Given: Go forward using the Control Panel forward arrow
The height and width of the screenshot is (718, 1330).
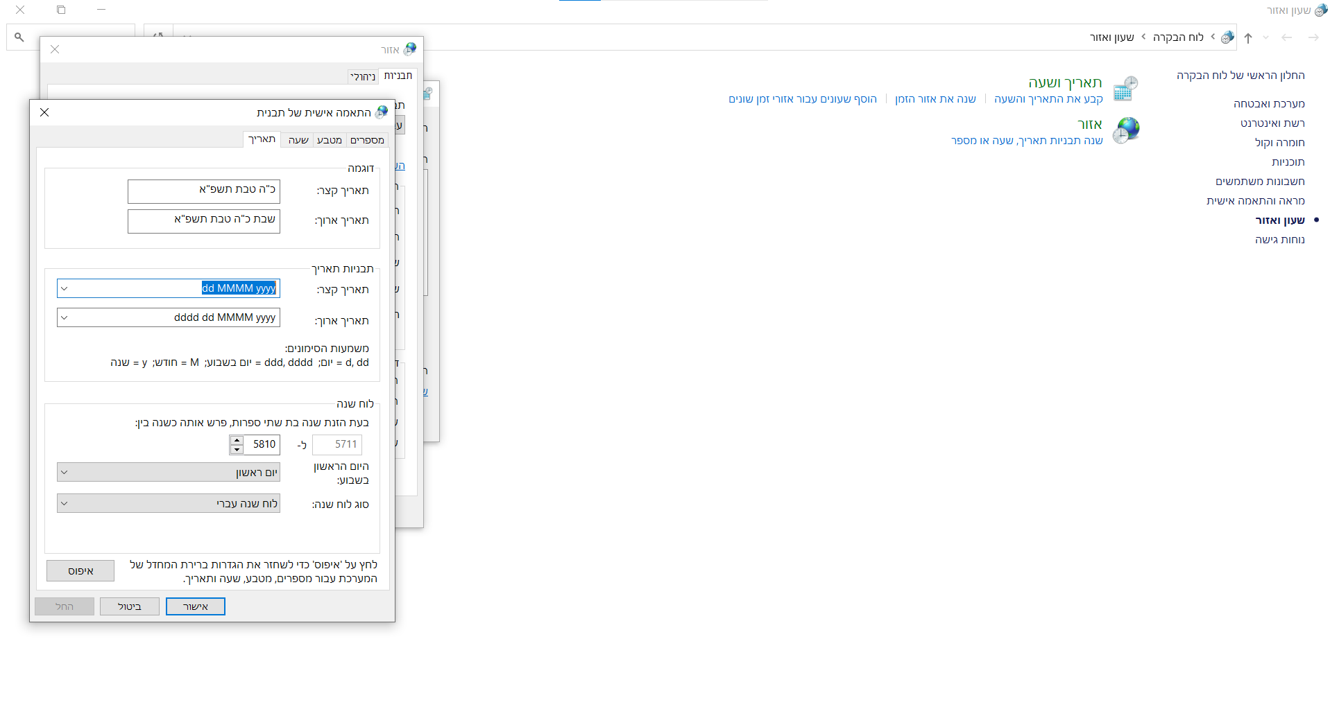Looking at the screenshot, I should (1313, 37).
